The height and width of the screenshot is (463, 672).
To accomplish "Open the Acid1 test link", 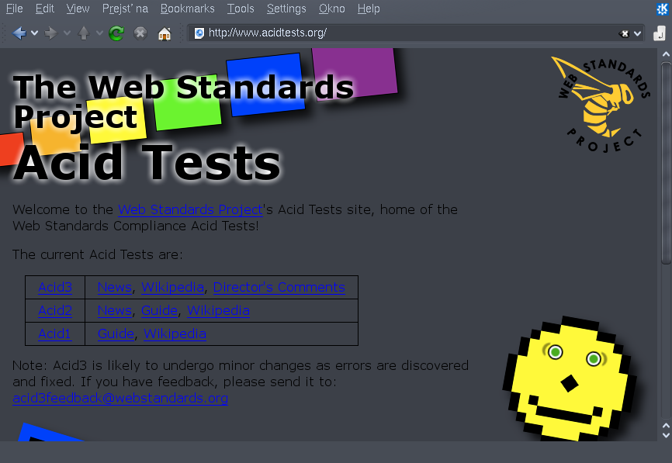I will tap(54, 333).
